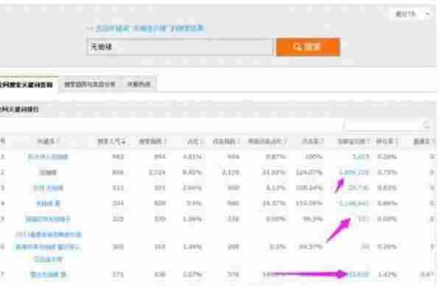Switch to the third, shortest tab
Image resolution: width=442 pixels, height=286 pixels.
click(x=139, y=85)
